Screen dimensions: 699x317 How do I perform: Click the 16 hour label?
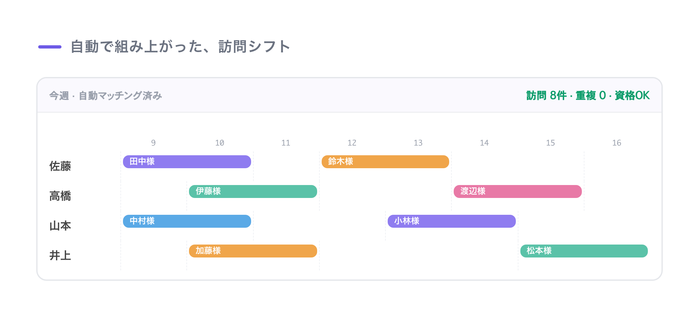tap(617, 143)
